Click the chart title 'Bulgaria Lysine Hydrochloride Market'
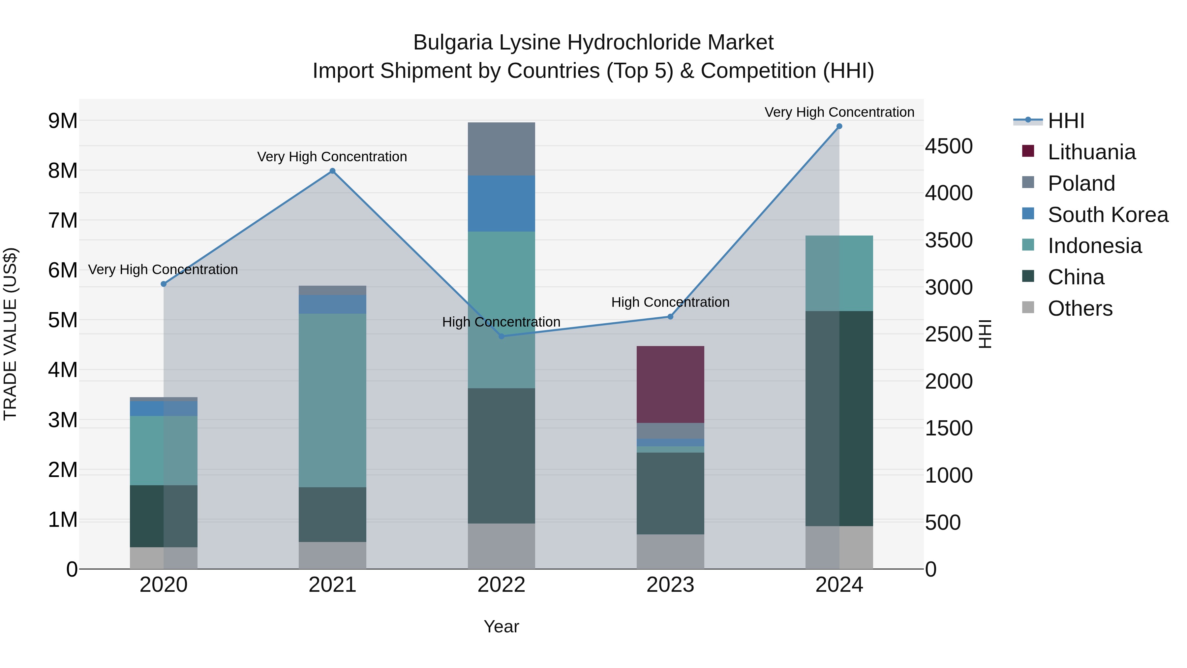1187x668 pixels. pos(593,43)
